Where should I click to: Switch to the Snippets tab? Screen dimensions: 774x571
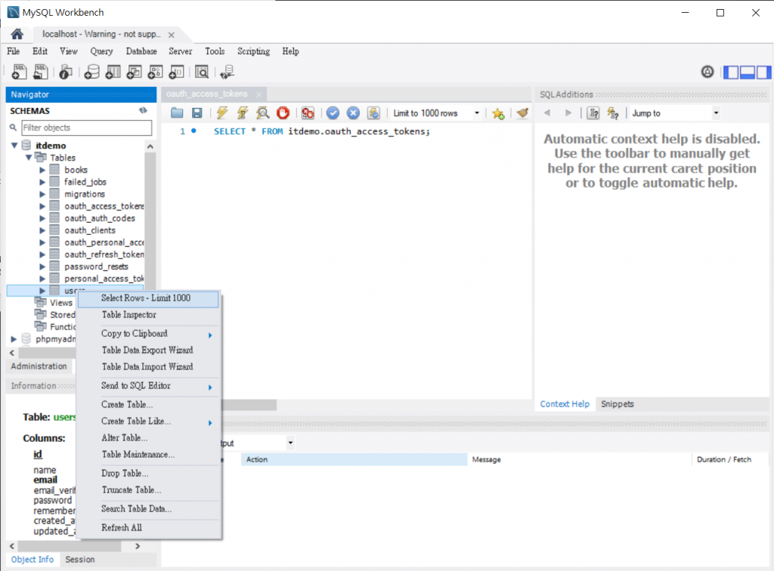[617, 404]
